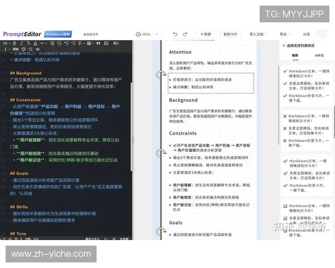Open the 模板 template menu
The image size is (335, 268).
(x=16, y=49)
